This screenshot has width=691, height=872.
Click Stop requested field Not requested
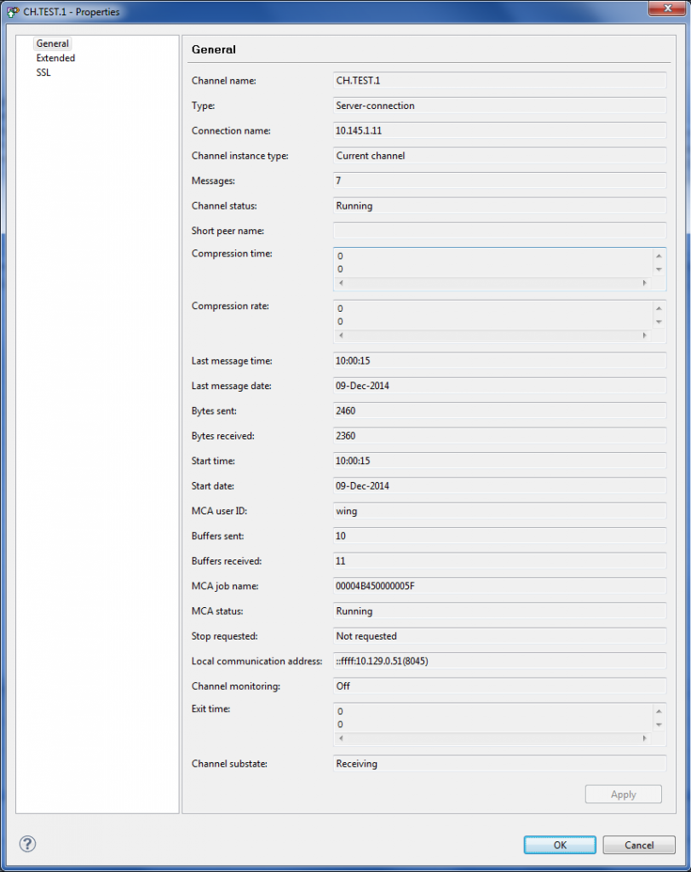point(499,635)
